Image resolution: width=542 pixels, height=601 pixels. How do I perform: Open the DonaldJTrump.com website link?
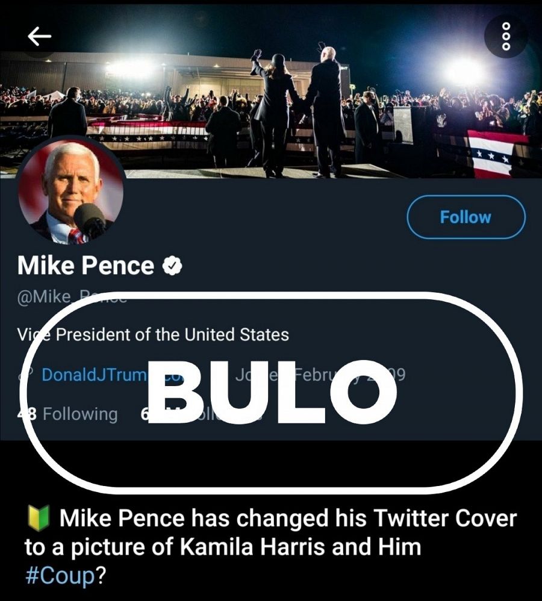[96, 375]
